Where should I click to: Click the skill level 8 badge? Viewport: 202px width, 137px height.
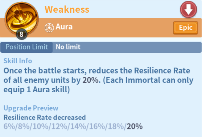pyautogui.click(x=21, y=35)
